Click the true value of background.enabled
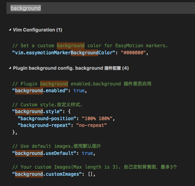The image size is (195, 186). pyautogui.click(x=79, y=91)
